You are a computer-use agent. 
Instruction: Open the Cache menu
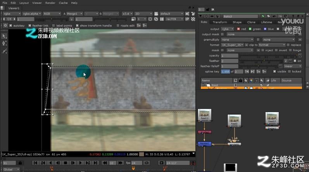(x=63, y=3)
